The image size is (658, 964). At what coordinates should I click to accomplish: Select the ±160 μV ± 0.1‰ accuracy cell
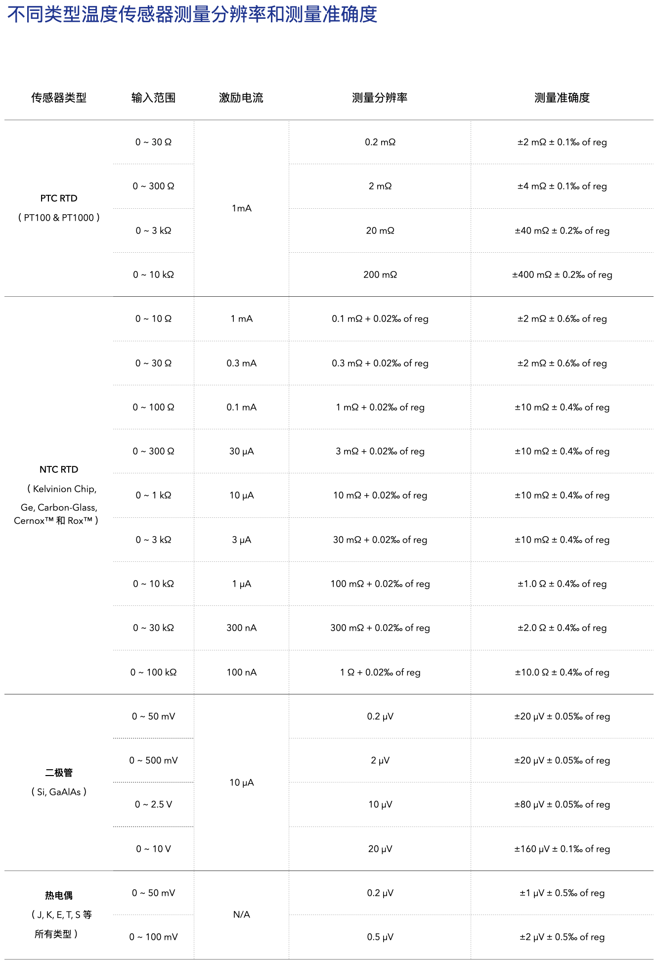click(x=562, y=849)
